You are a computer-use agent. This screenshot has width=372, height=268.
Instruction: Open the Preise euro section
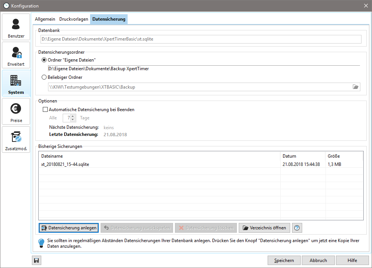(x=16, y=111)
